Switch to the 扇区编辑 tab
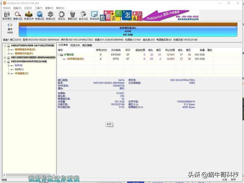 click(87, 45)
